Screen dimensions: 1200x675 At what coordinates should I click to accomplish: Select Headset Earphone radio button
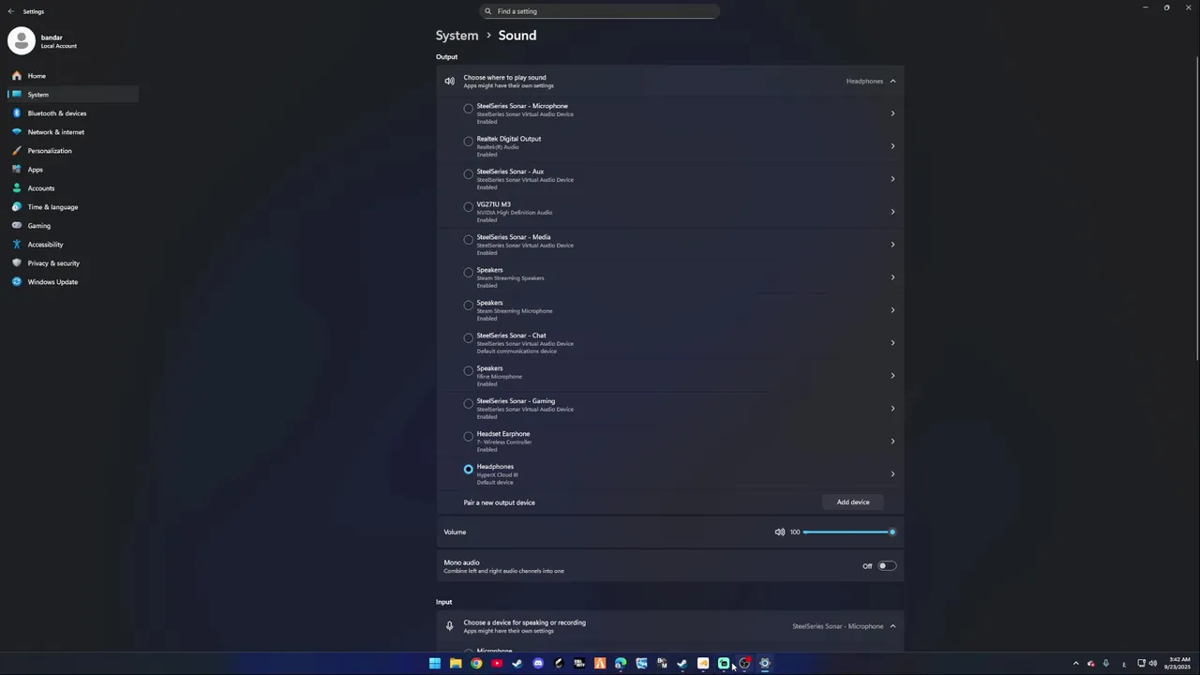[x=469, y=437]
